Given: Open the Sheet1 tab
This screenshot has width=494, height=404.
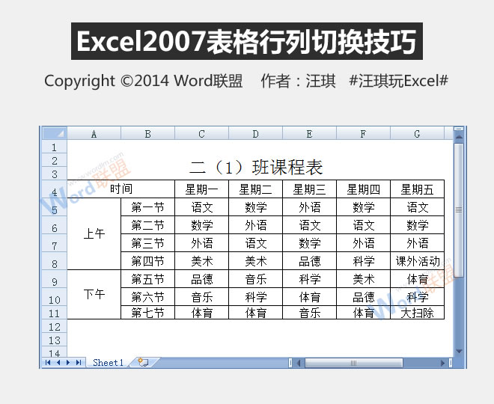Looking at the screenshot, I should tap(108, 363).
